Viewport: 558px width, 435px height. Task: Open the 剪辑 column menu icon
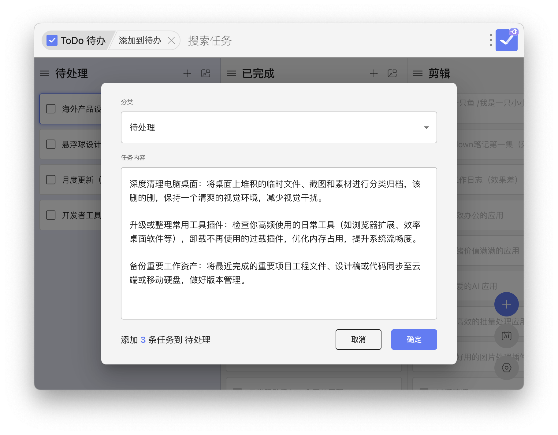pyautogui.click(x=418, y=73)
